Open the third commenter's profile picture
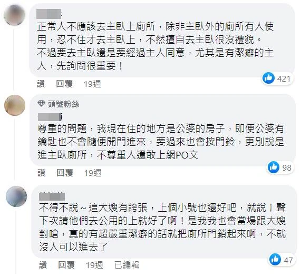Image resolution: width=301 pixels, height=277 pixels. point(16,196)
